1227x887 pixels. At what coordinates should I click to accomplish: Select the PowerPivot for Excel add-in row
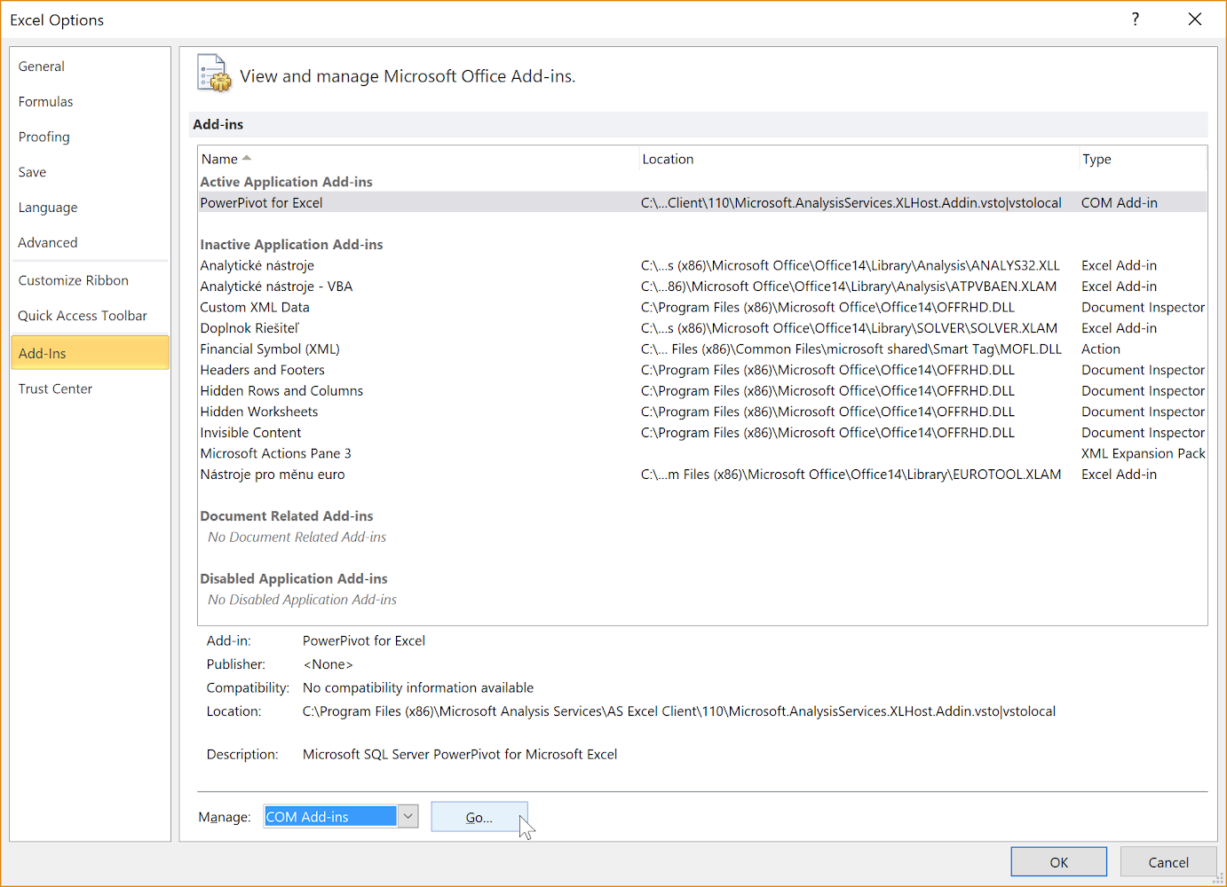coord(702,203)
